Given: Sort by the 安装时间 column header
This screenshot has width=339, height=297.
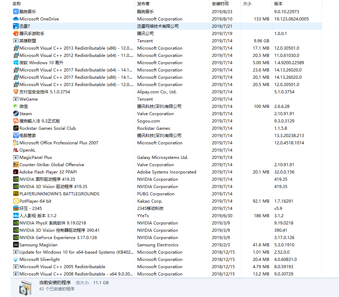Looking at the screenshot, I should pos(220,4).
